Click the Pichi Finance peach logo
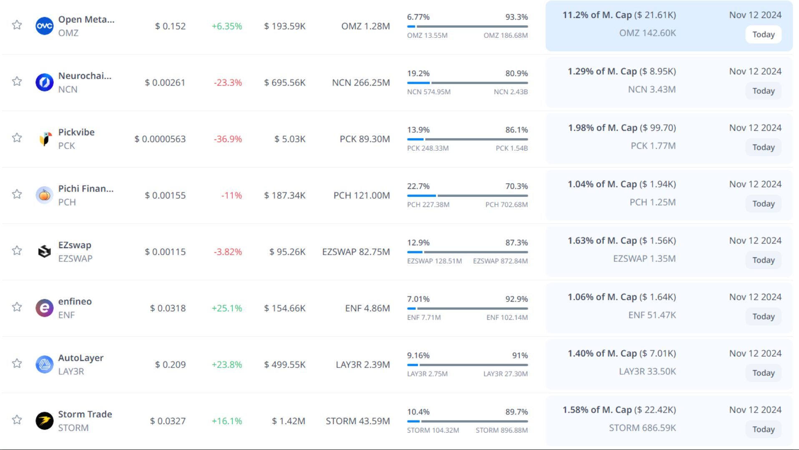799x450 pixels. click(x=44, y=195)
